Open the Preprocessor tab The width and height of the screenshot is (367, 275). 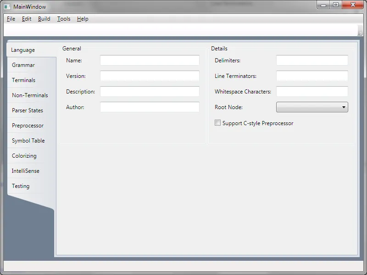tap(32, 126)
